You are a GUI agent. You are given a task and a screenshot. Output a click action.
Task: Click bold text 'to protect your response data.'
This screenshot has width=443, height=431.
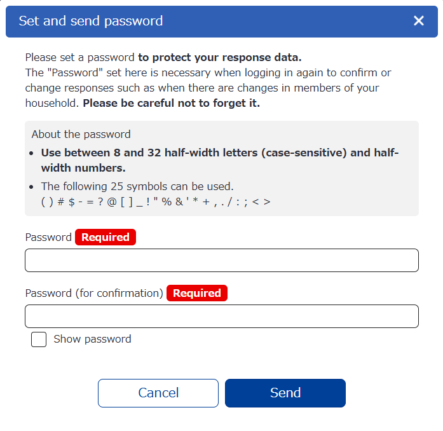pos(220,58)
